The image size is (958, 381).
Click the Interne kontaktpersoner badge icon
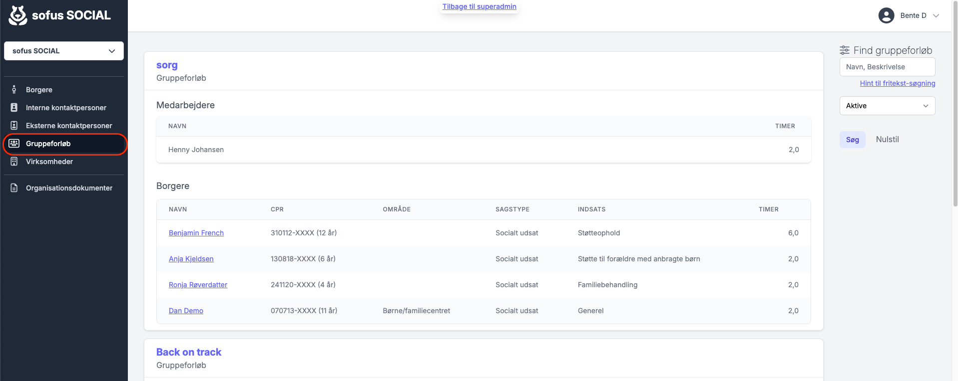[14, 108]
